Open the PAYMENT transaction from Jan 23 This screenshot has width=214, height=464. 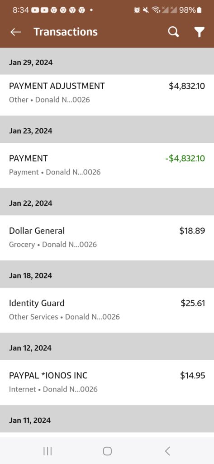[x=107, y=165]
